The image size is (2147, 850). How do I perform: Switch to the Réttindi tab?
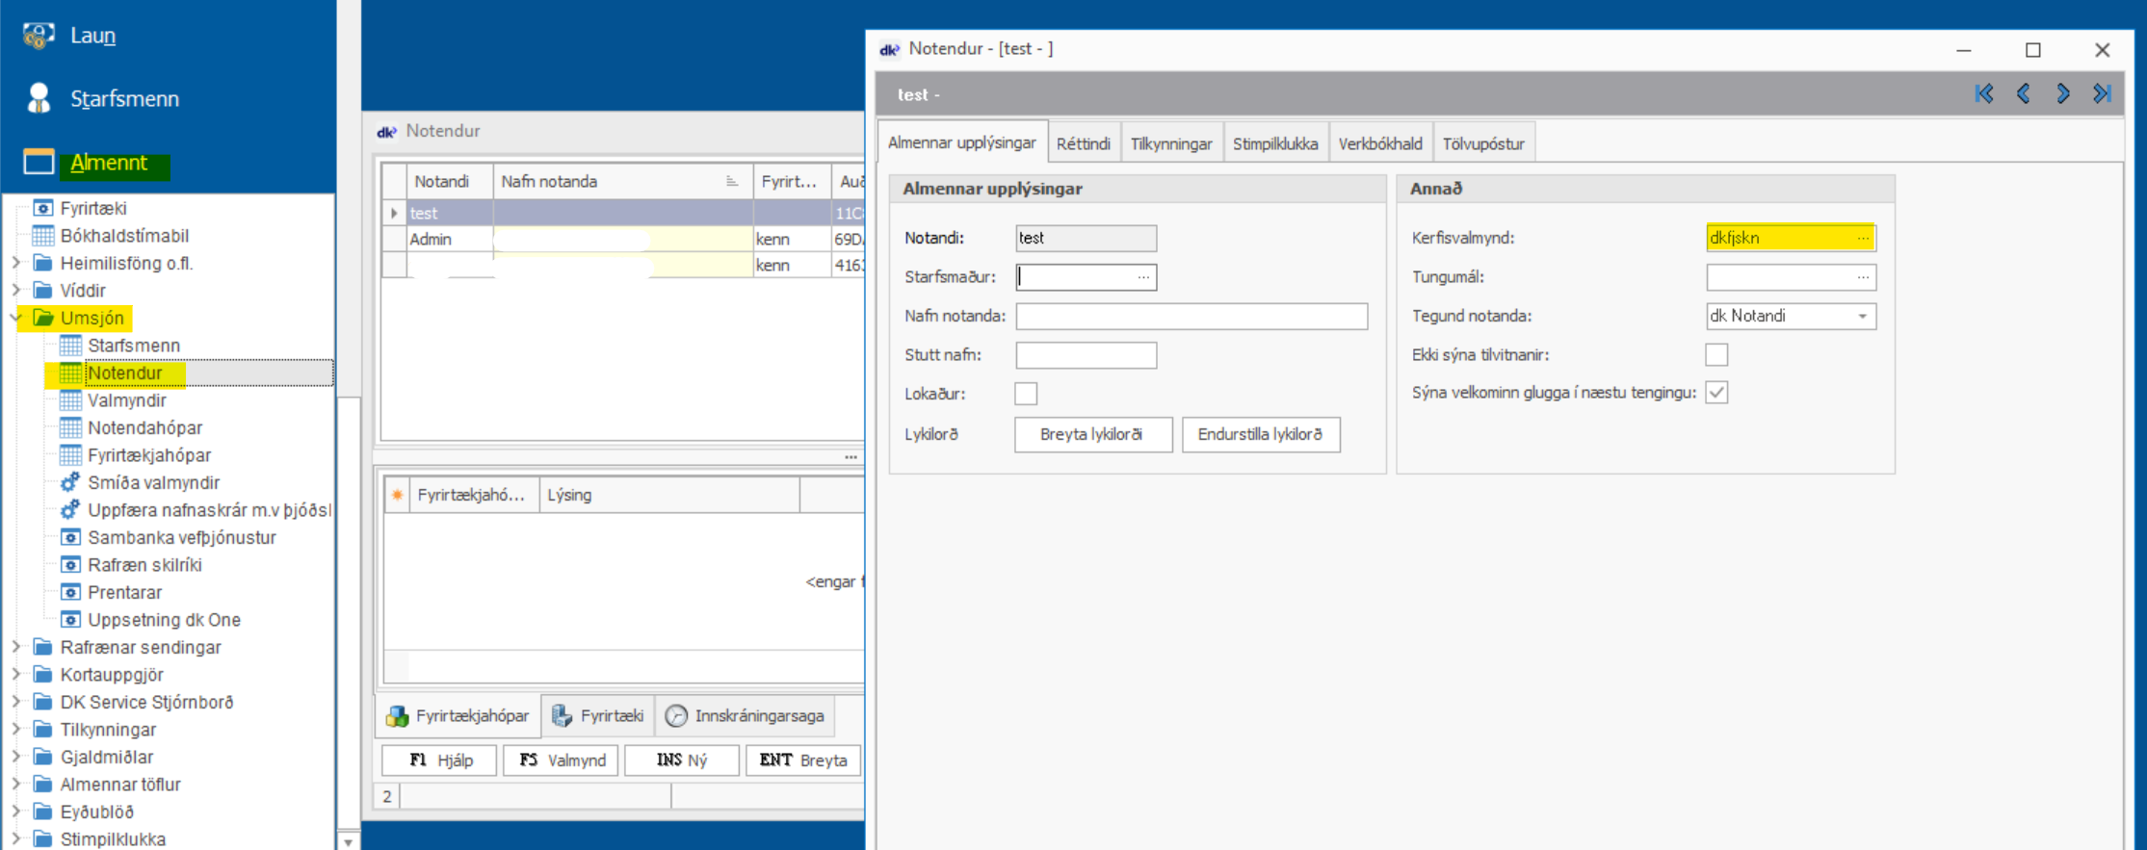point(1083,143)
